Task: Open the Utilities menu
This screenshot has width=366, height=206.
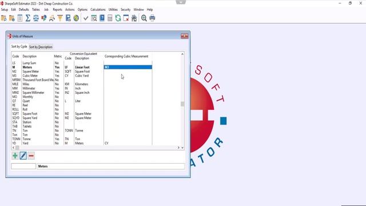Action: [x=113, y=10]
